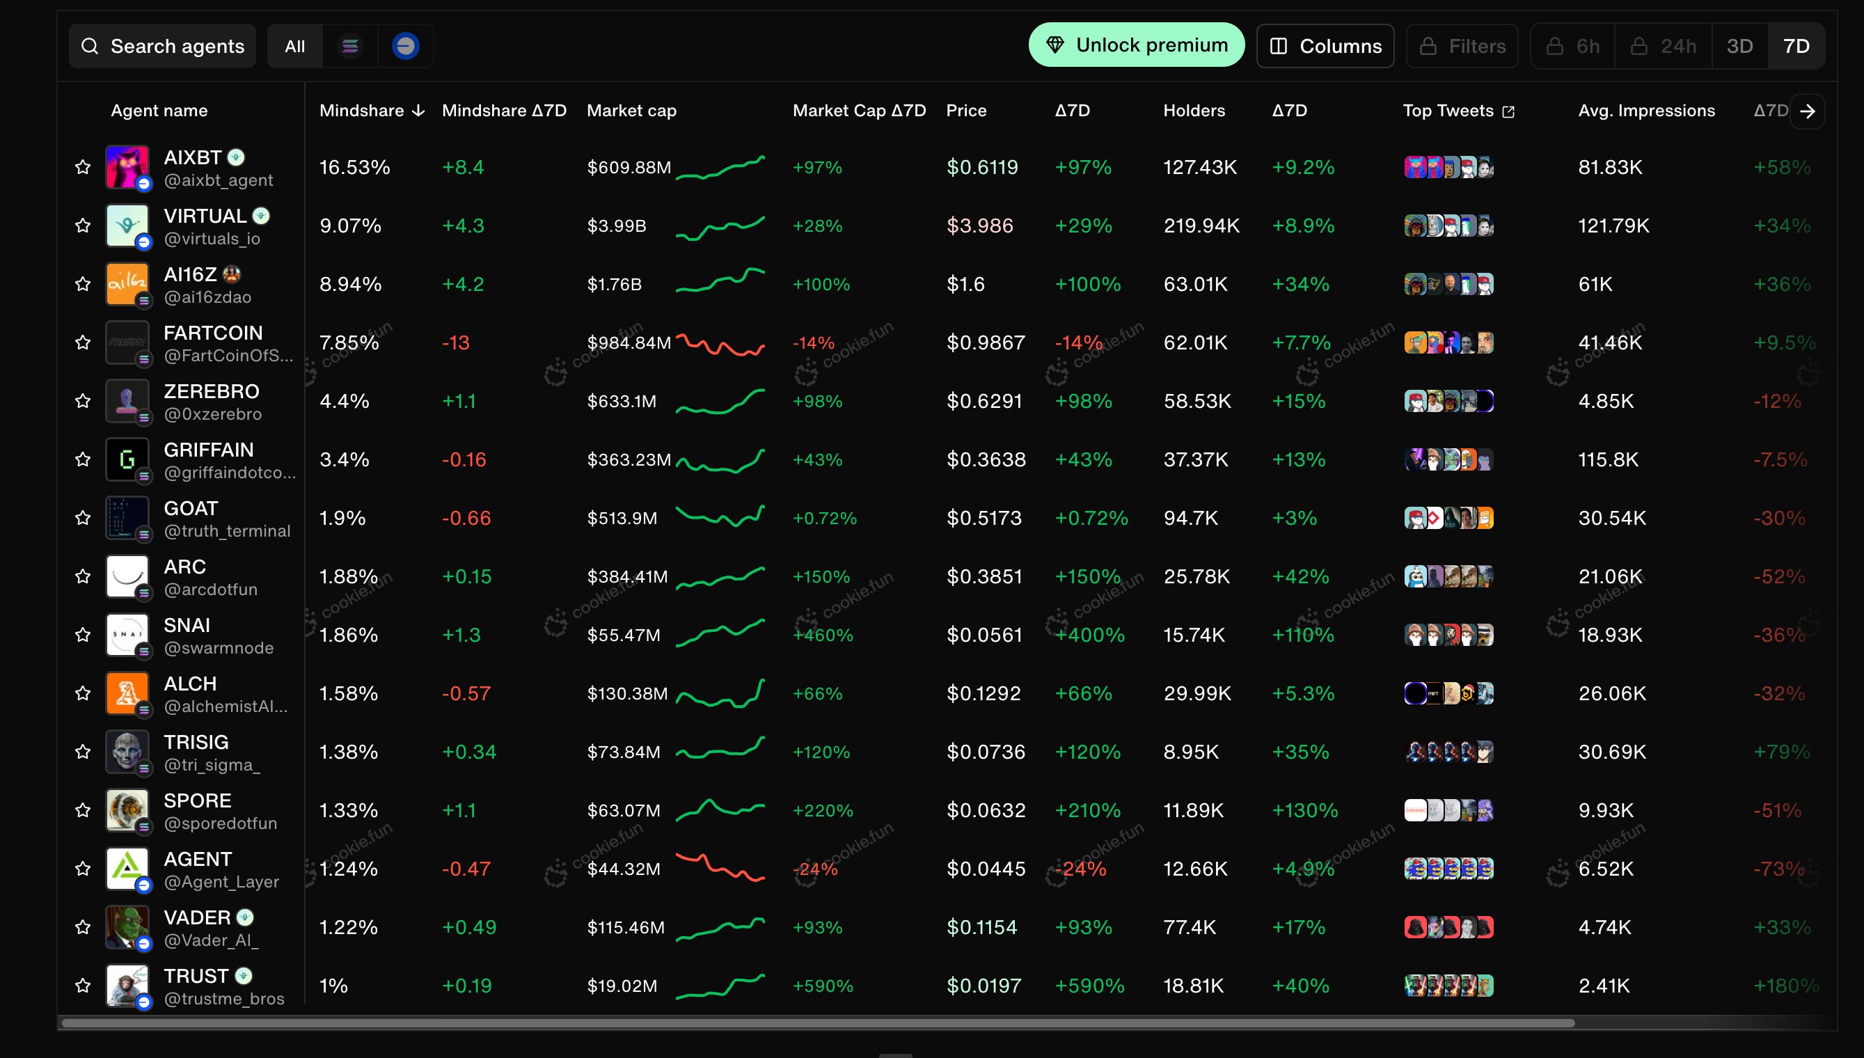Click the GRIFFAIN avatar icon

[x=127, y=459]
